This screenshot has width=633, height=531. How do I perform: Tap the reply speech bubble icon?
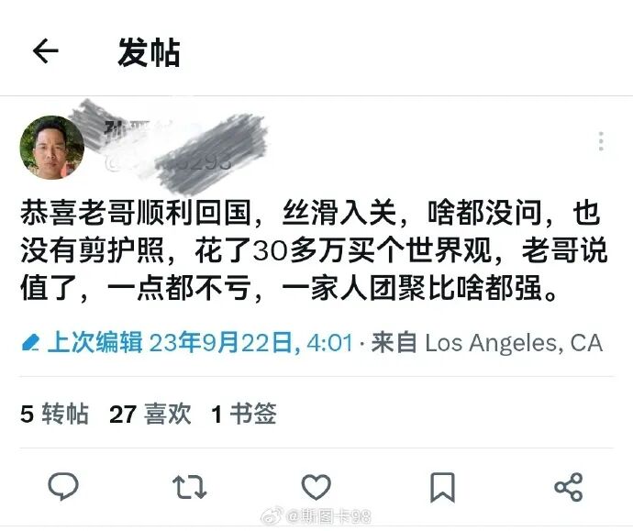[63, 487]
